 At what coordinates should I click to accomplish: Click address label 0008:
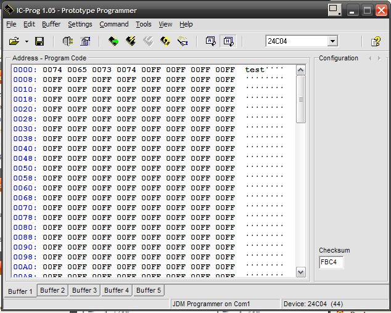pyautogui.click(x=25, y=79)
